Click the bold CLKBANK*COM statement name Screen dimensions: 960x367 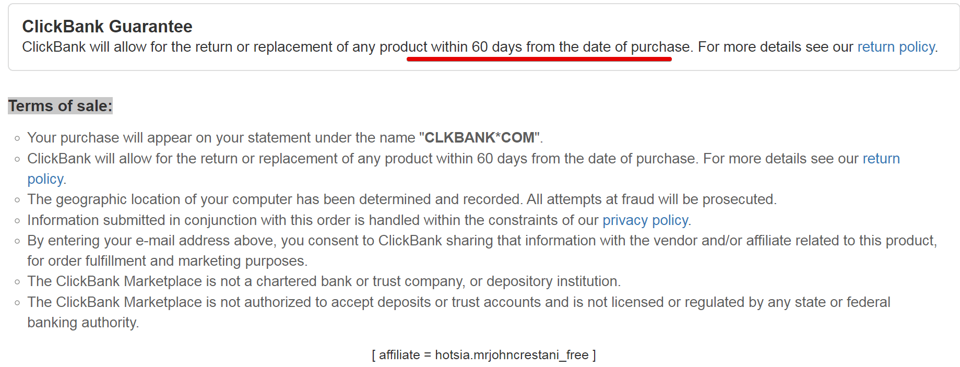pos(479,138)
